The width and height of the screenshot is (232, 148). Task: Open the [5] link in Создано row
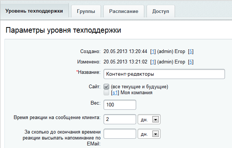point(191,52)
